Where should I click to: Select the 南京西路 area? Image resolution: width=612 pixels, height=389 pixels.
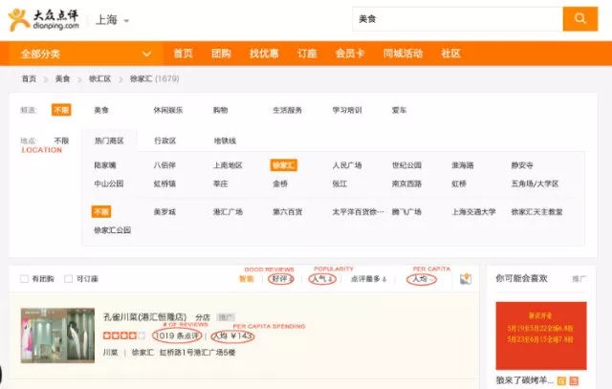point(406,184)
